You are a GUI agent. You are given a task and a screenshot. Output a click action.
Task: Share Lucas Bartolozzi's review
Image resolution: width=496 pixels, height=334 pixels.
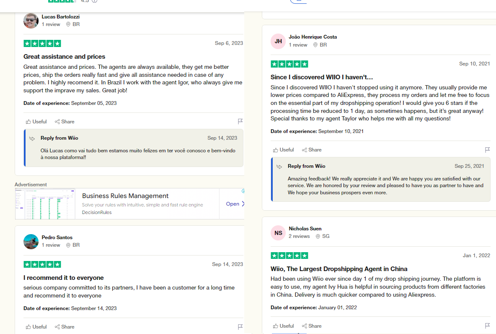coord(65,122)
